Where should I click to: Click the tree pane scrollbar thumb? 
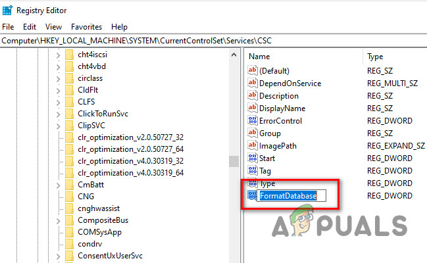click(234, 161)
